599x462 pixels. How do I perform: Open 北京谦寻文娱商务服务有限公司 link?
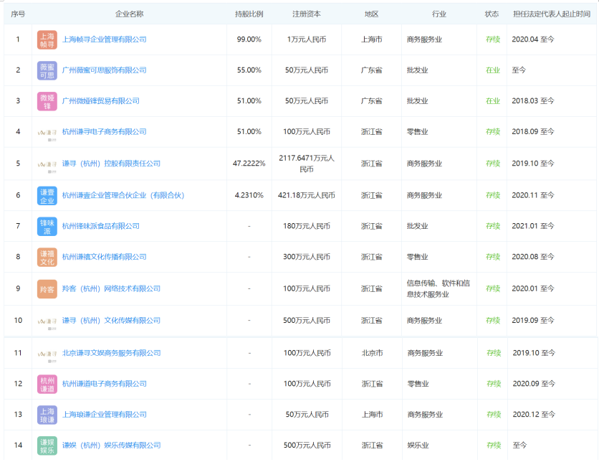pyautogui.click(x=111, y=353)
